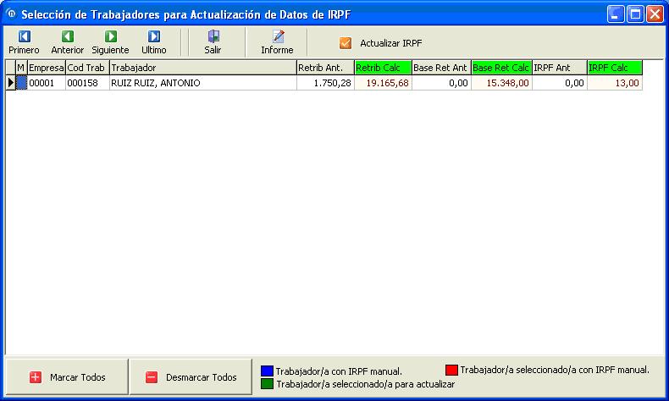Viewport: 669px width, 401px height.
Task: Click the green Retrib Calc header
Action: pyautogui.click(x=383, y=68)
